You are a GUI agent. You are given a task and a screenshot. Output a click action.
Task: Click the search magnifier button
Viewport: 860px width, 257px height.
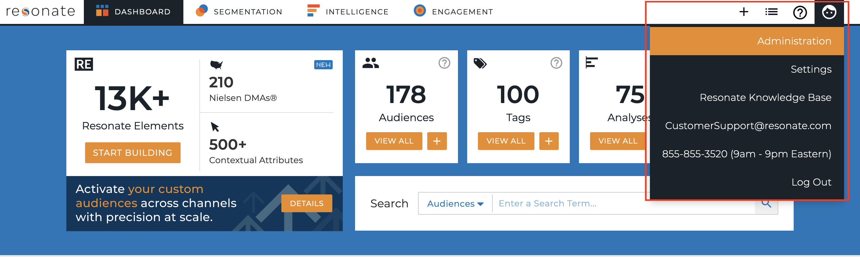766,203
